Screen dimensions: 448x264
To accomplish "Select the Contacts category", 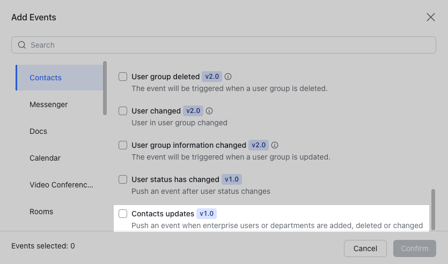I will [60, 78].
